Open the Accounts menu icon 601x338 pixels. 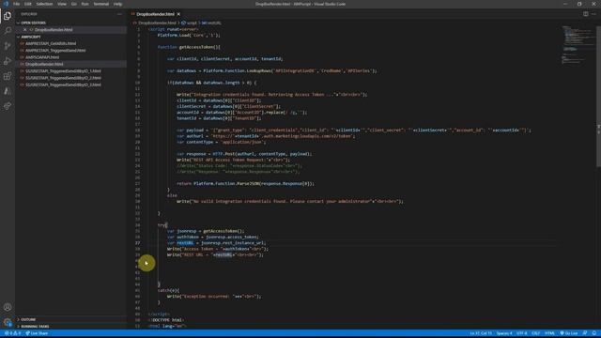coord(8,307)
